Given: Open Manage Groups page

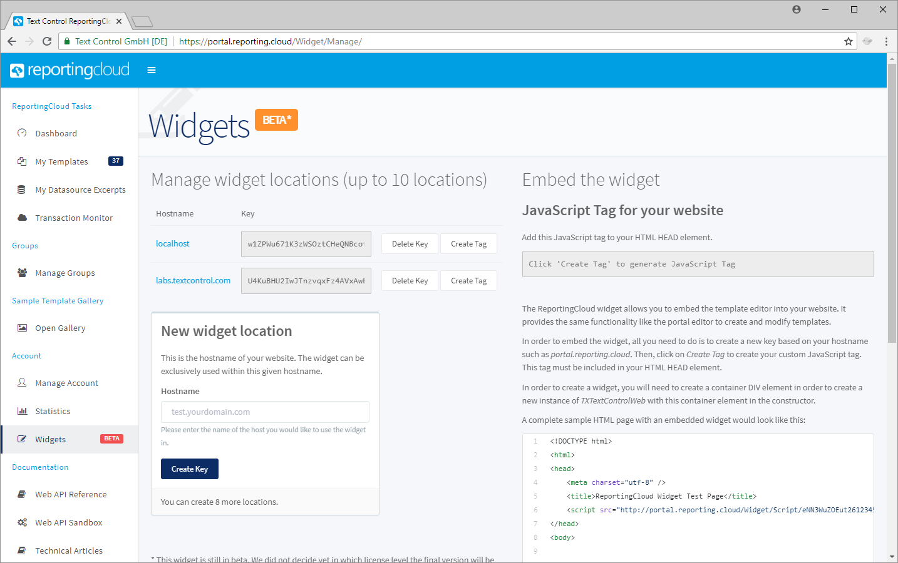Looking at the screenshot, I should 65,273.
